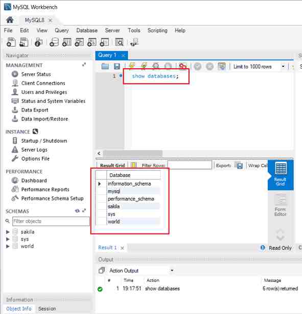Close the Query 1 tab
302x314 pixels.
(x=123, y=56)
